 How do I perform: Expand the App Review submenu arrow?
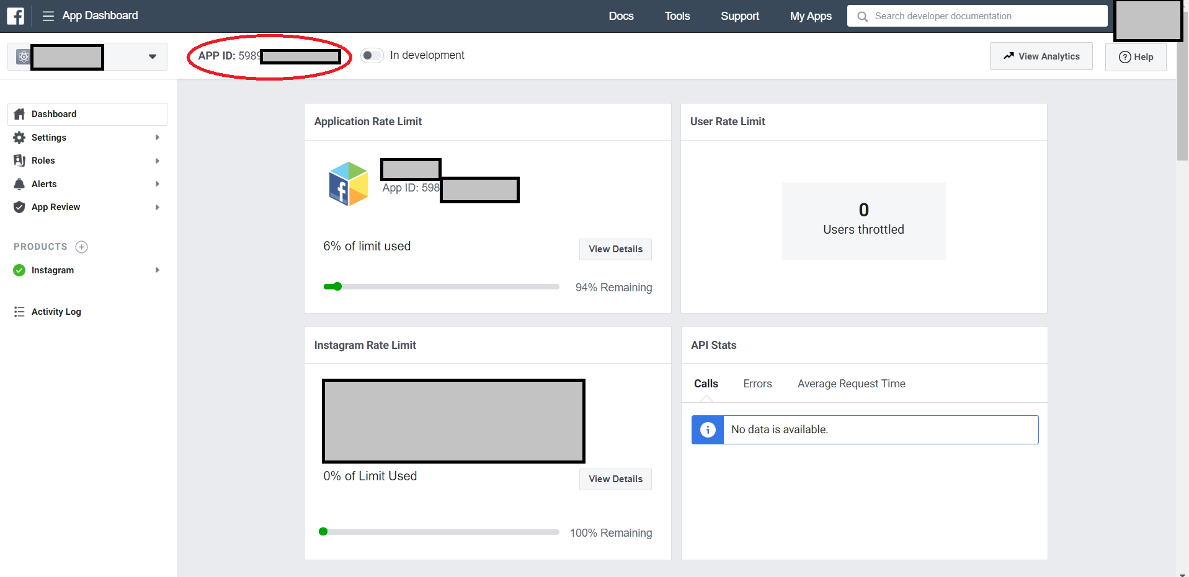pyautogui.click(x=158, y=208)
